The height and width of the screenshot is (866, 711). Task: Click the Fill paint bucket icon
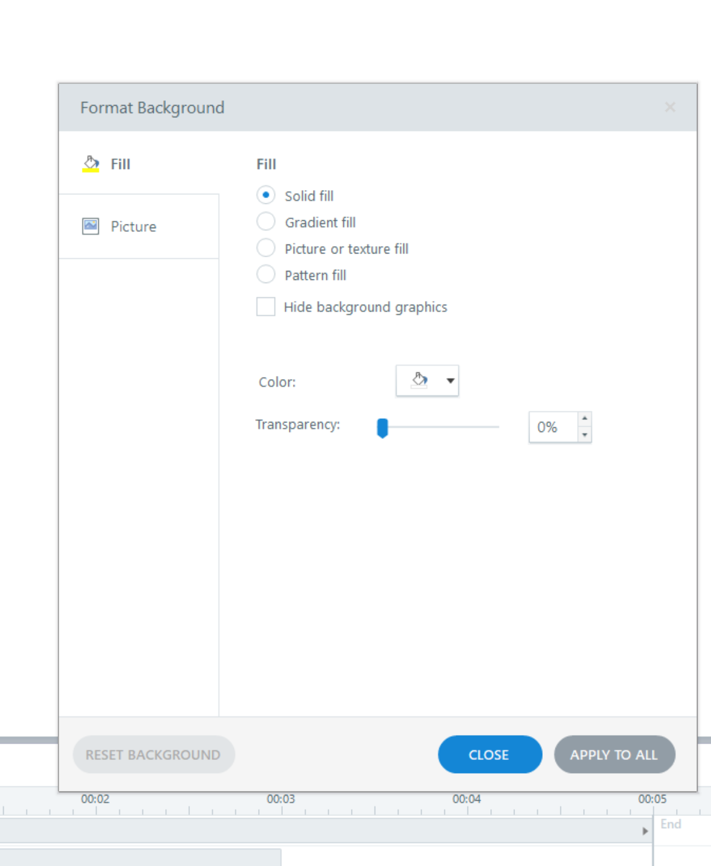90,164
